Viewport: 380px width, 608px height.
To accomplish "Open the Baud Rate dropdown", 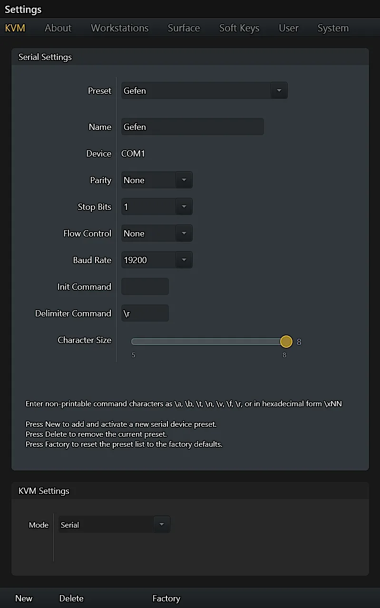I will tap(157, 260).
